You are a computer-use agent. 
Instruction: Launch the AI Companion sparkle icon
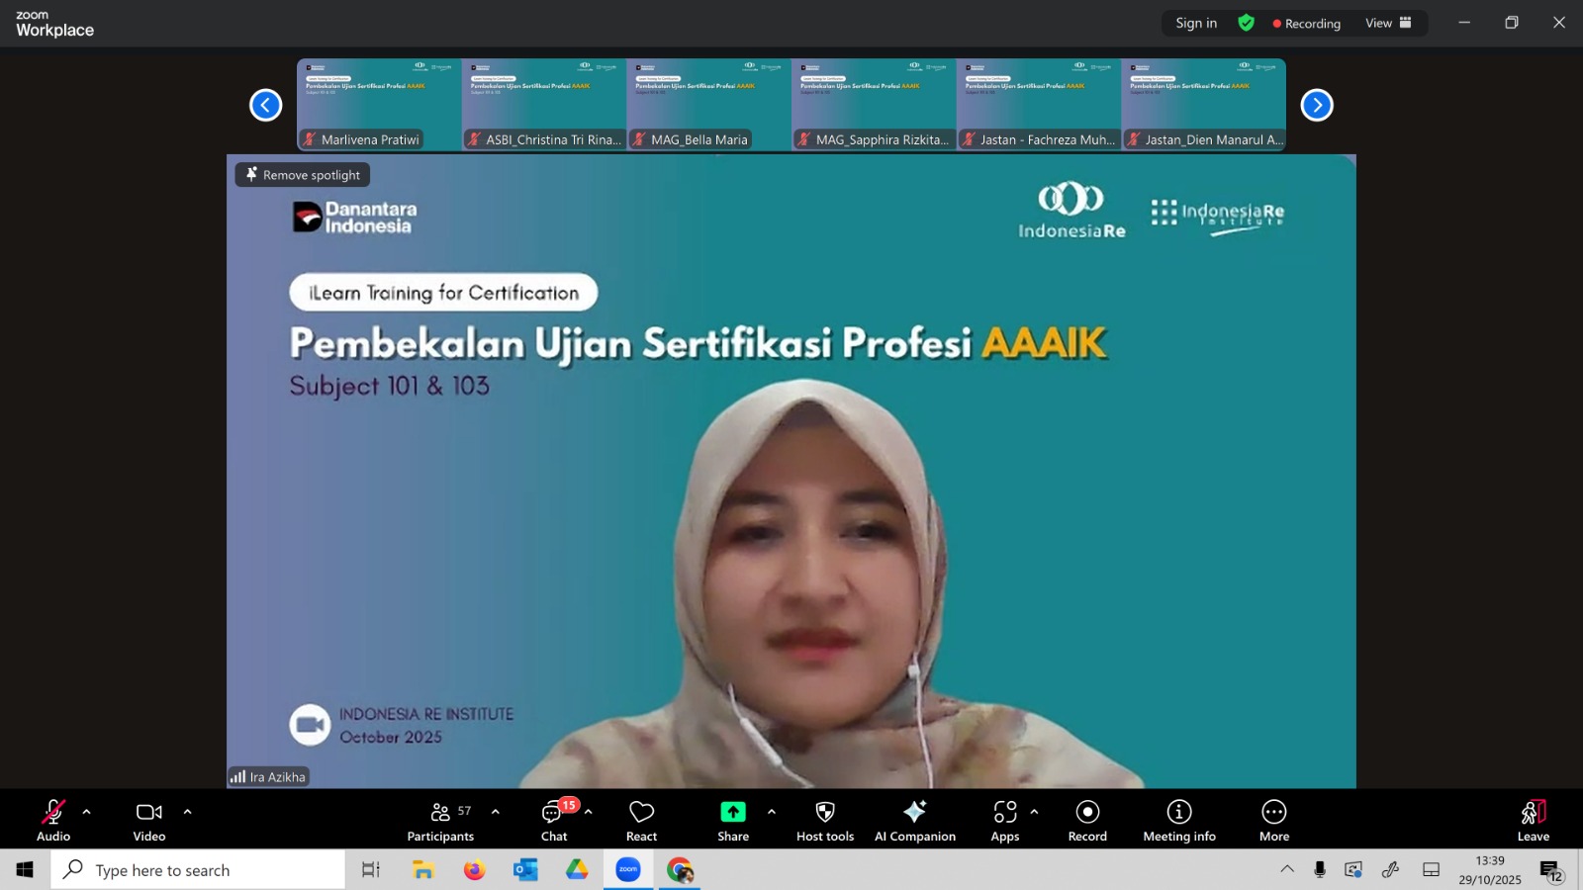(x=914, y=820)
